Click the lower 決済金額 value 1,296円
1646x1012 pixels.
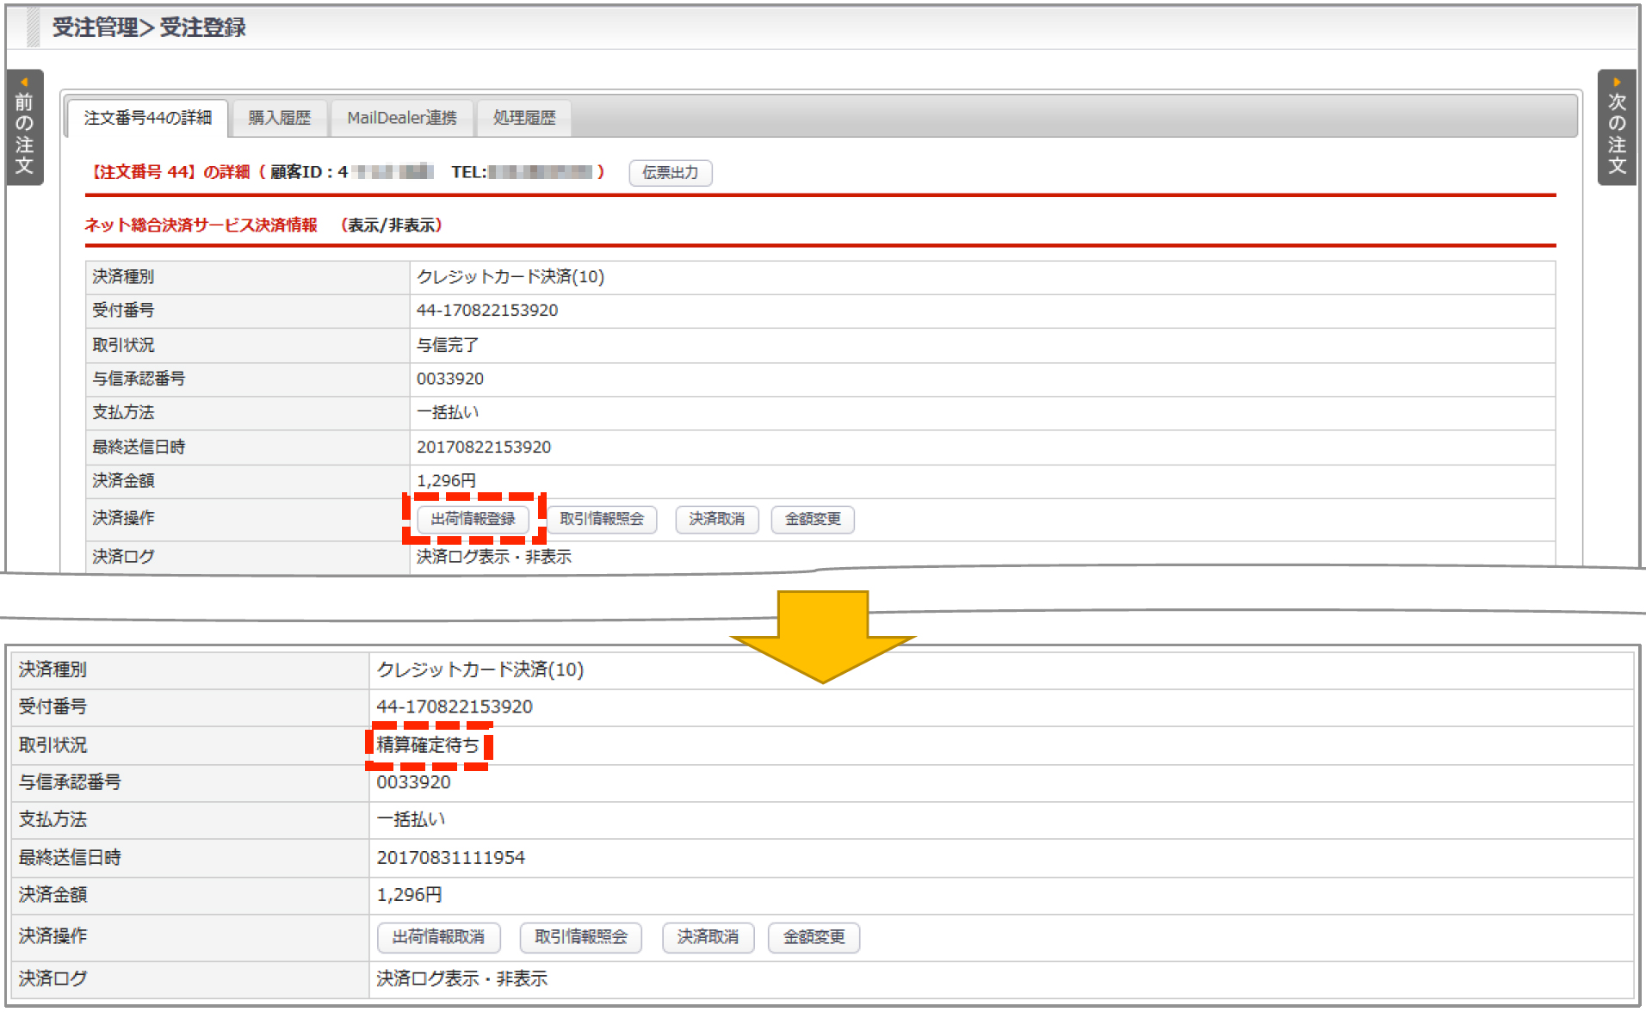point(410,895)
